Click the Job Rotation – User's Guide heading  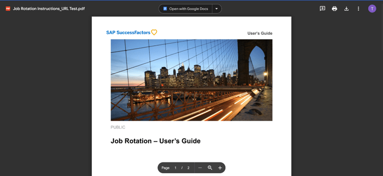155,141
